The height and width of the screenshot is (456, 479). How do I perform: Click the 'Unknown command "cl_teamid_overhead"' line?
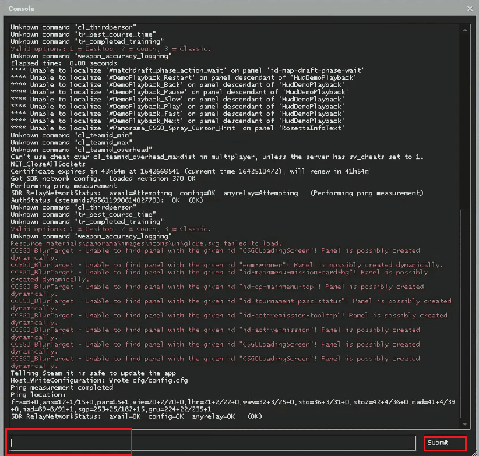click(x=81, y=150)
